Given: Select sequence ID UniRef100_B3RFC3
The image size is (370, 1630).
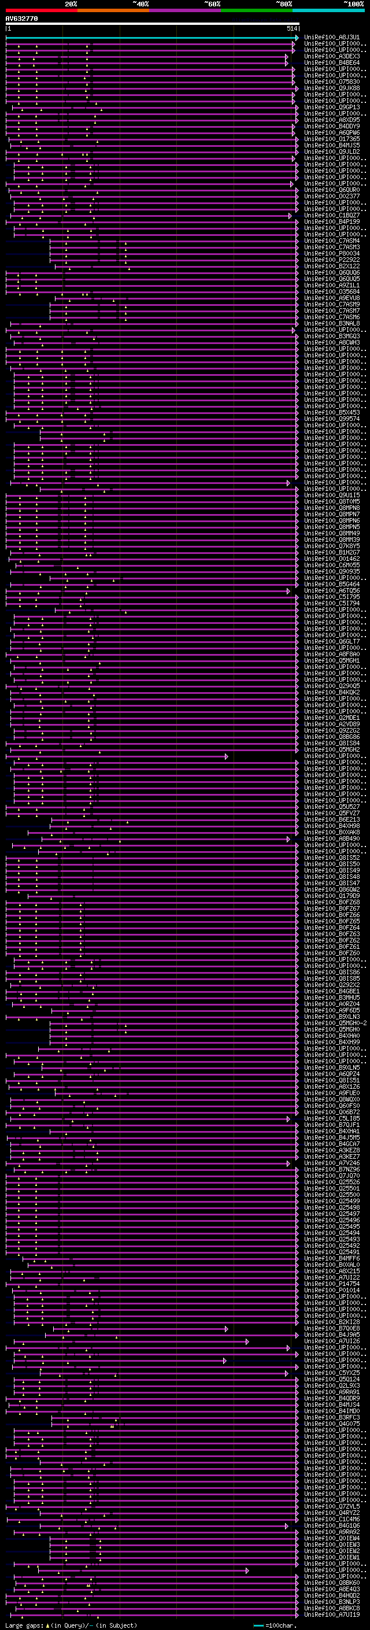Looking at the screenshot, I should 332,1417.
